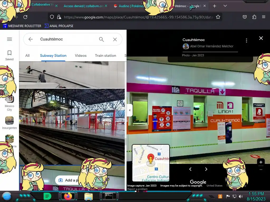Open the Windows Start orb
This screenshot has width=270, height=202.
tap(7, 196)
